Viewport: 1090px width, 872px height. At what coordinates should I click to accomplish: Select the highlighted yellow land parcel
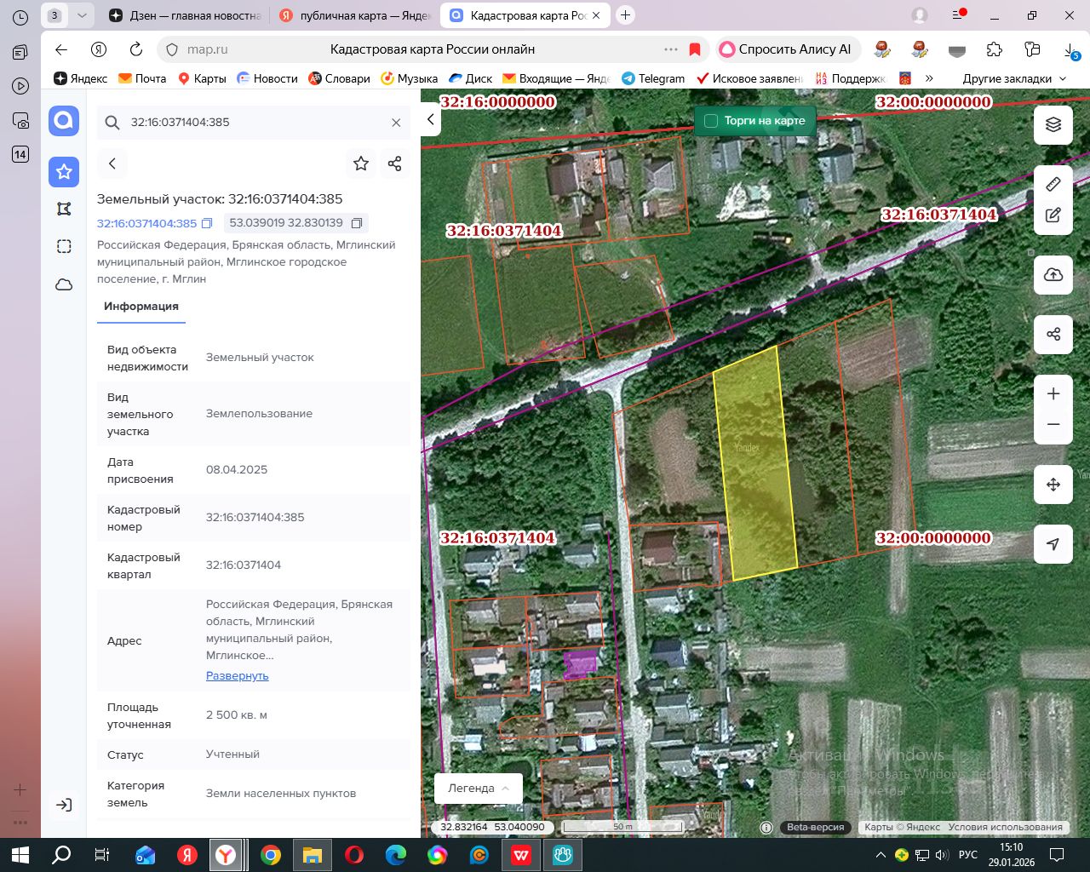pos(755,464)
